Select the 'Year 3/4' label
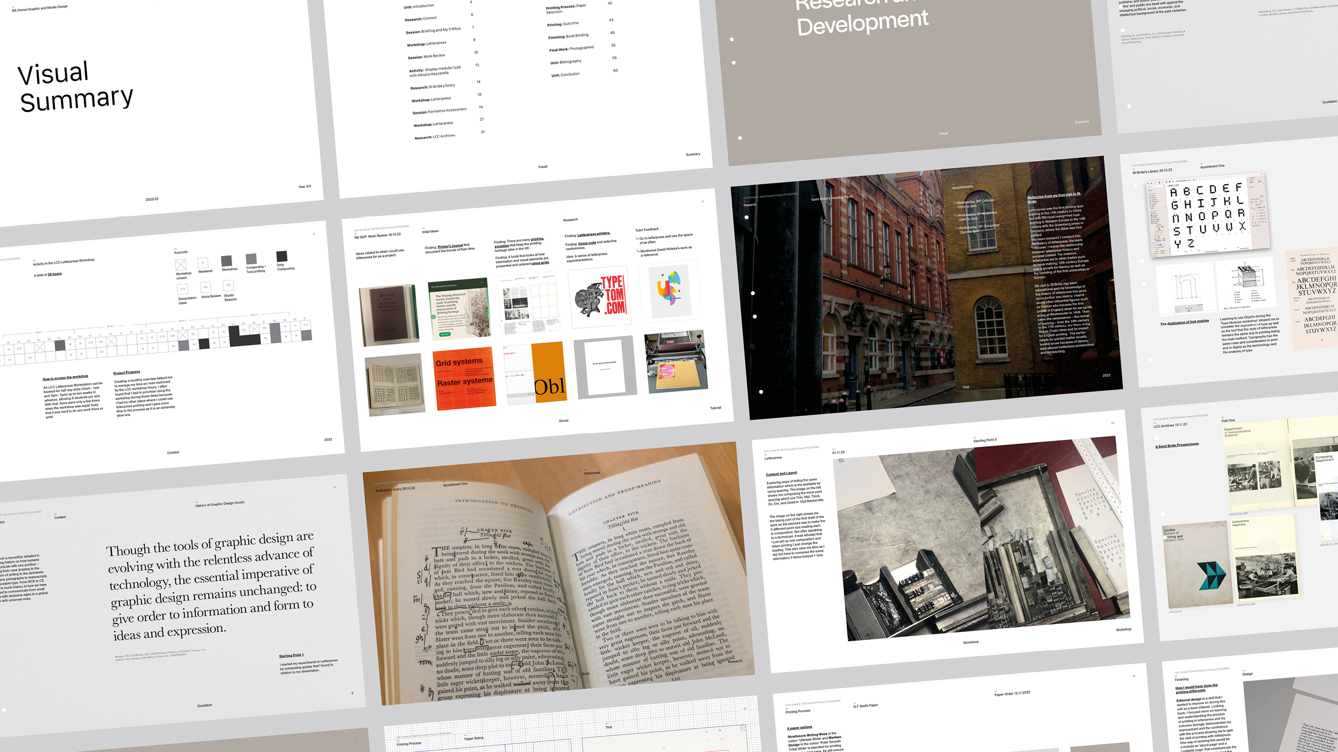The height and width of the screenshot is (752, 1338). 304,186
